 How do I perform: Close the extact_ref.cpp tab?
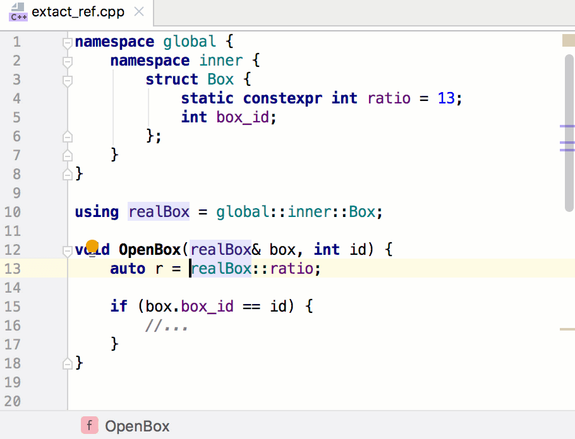coord(139,12)
